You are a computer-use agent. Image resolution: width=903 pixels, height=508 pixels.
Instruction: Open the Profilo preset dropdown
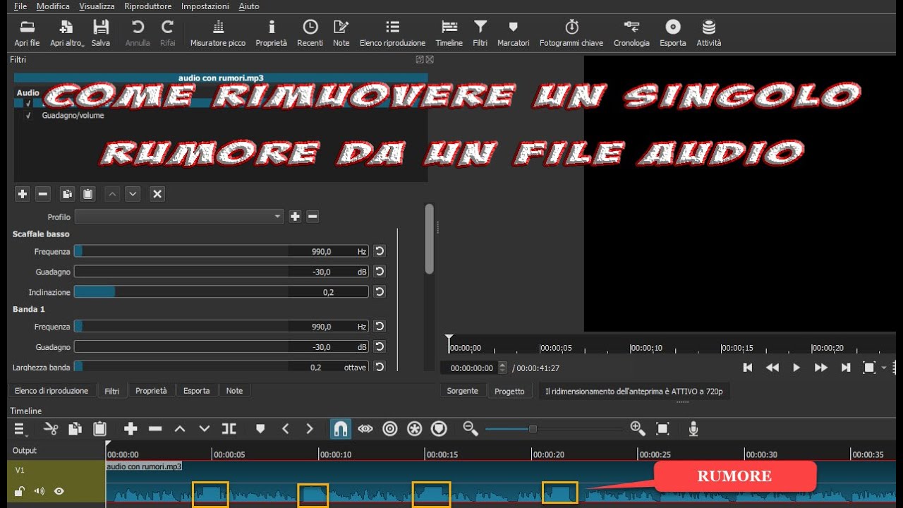(x=179, y=217)
